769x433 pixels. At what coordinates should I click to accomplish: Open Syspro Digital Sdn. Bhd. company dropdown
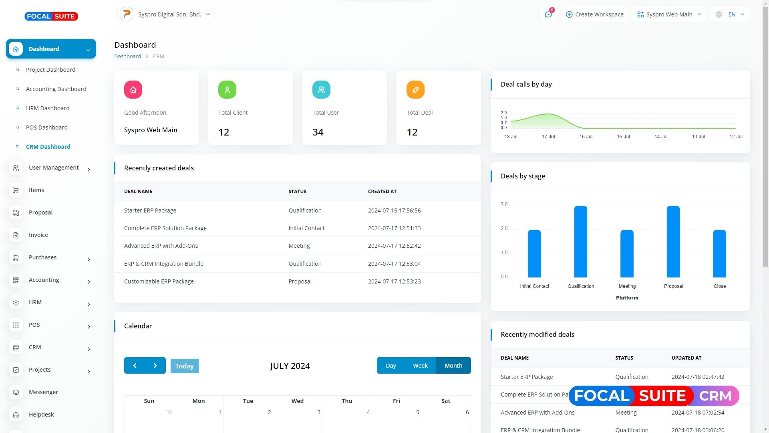coord(165,14)
